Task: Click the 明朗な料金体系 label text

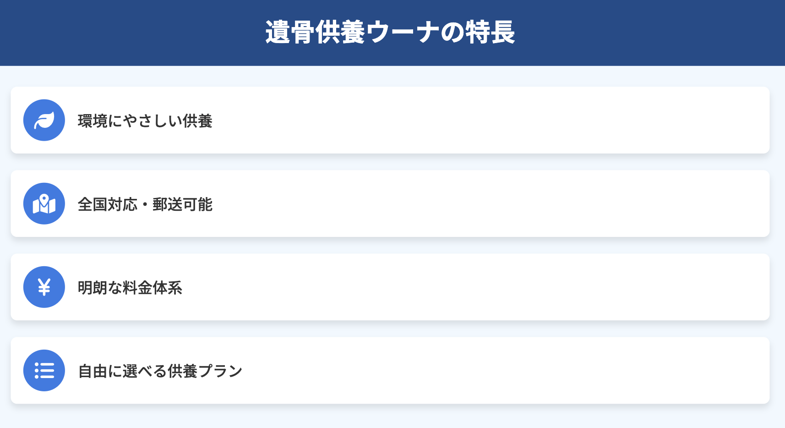Action: (x=130, y=288)
